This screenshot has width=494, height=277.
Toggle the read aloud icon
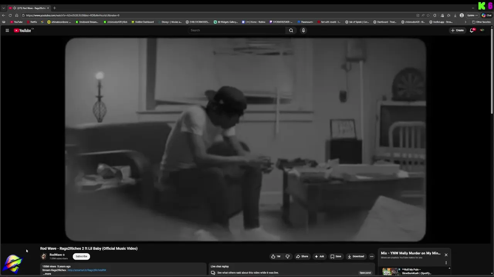pyautogui.click(x=423, y=15)
